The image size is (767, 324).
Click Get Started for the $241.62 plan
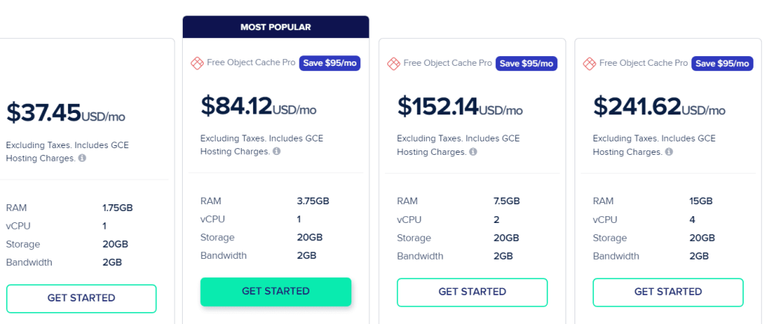click(668, 293)
